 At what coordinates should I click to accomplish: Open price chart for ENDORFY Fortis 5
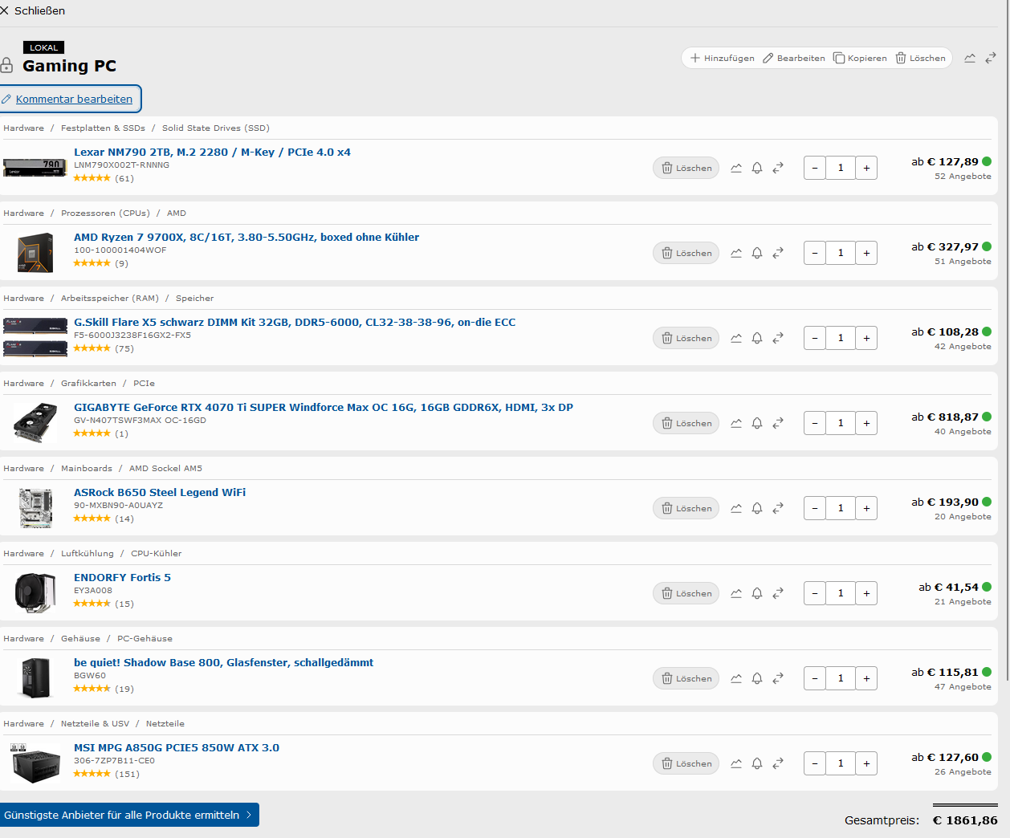[x=736, y=593]
